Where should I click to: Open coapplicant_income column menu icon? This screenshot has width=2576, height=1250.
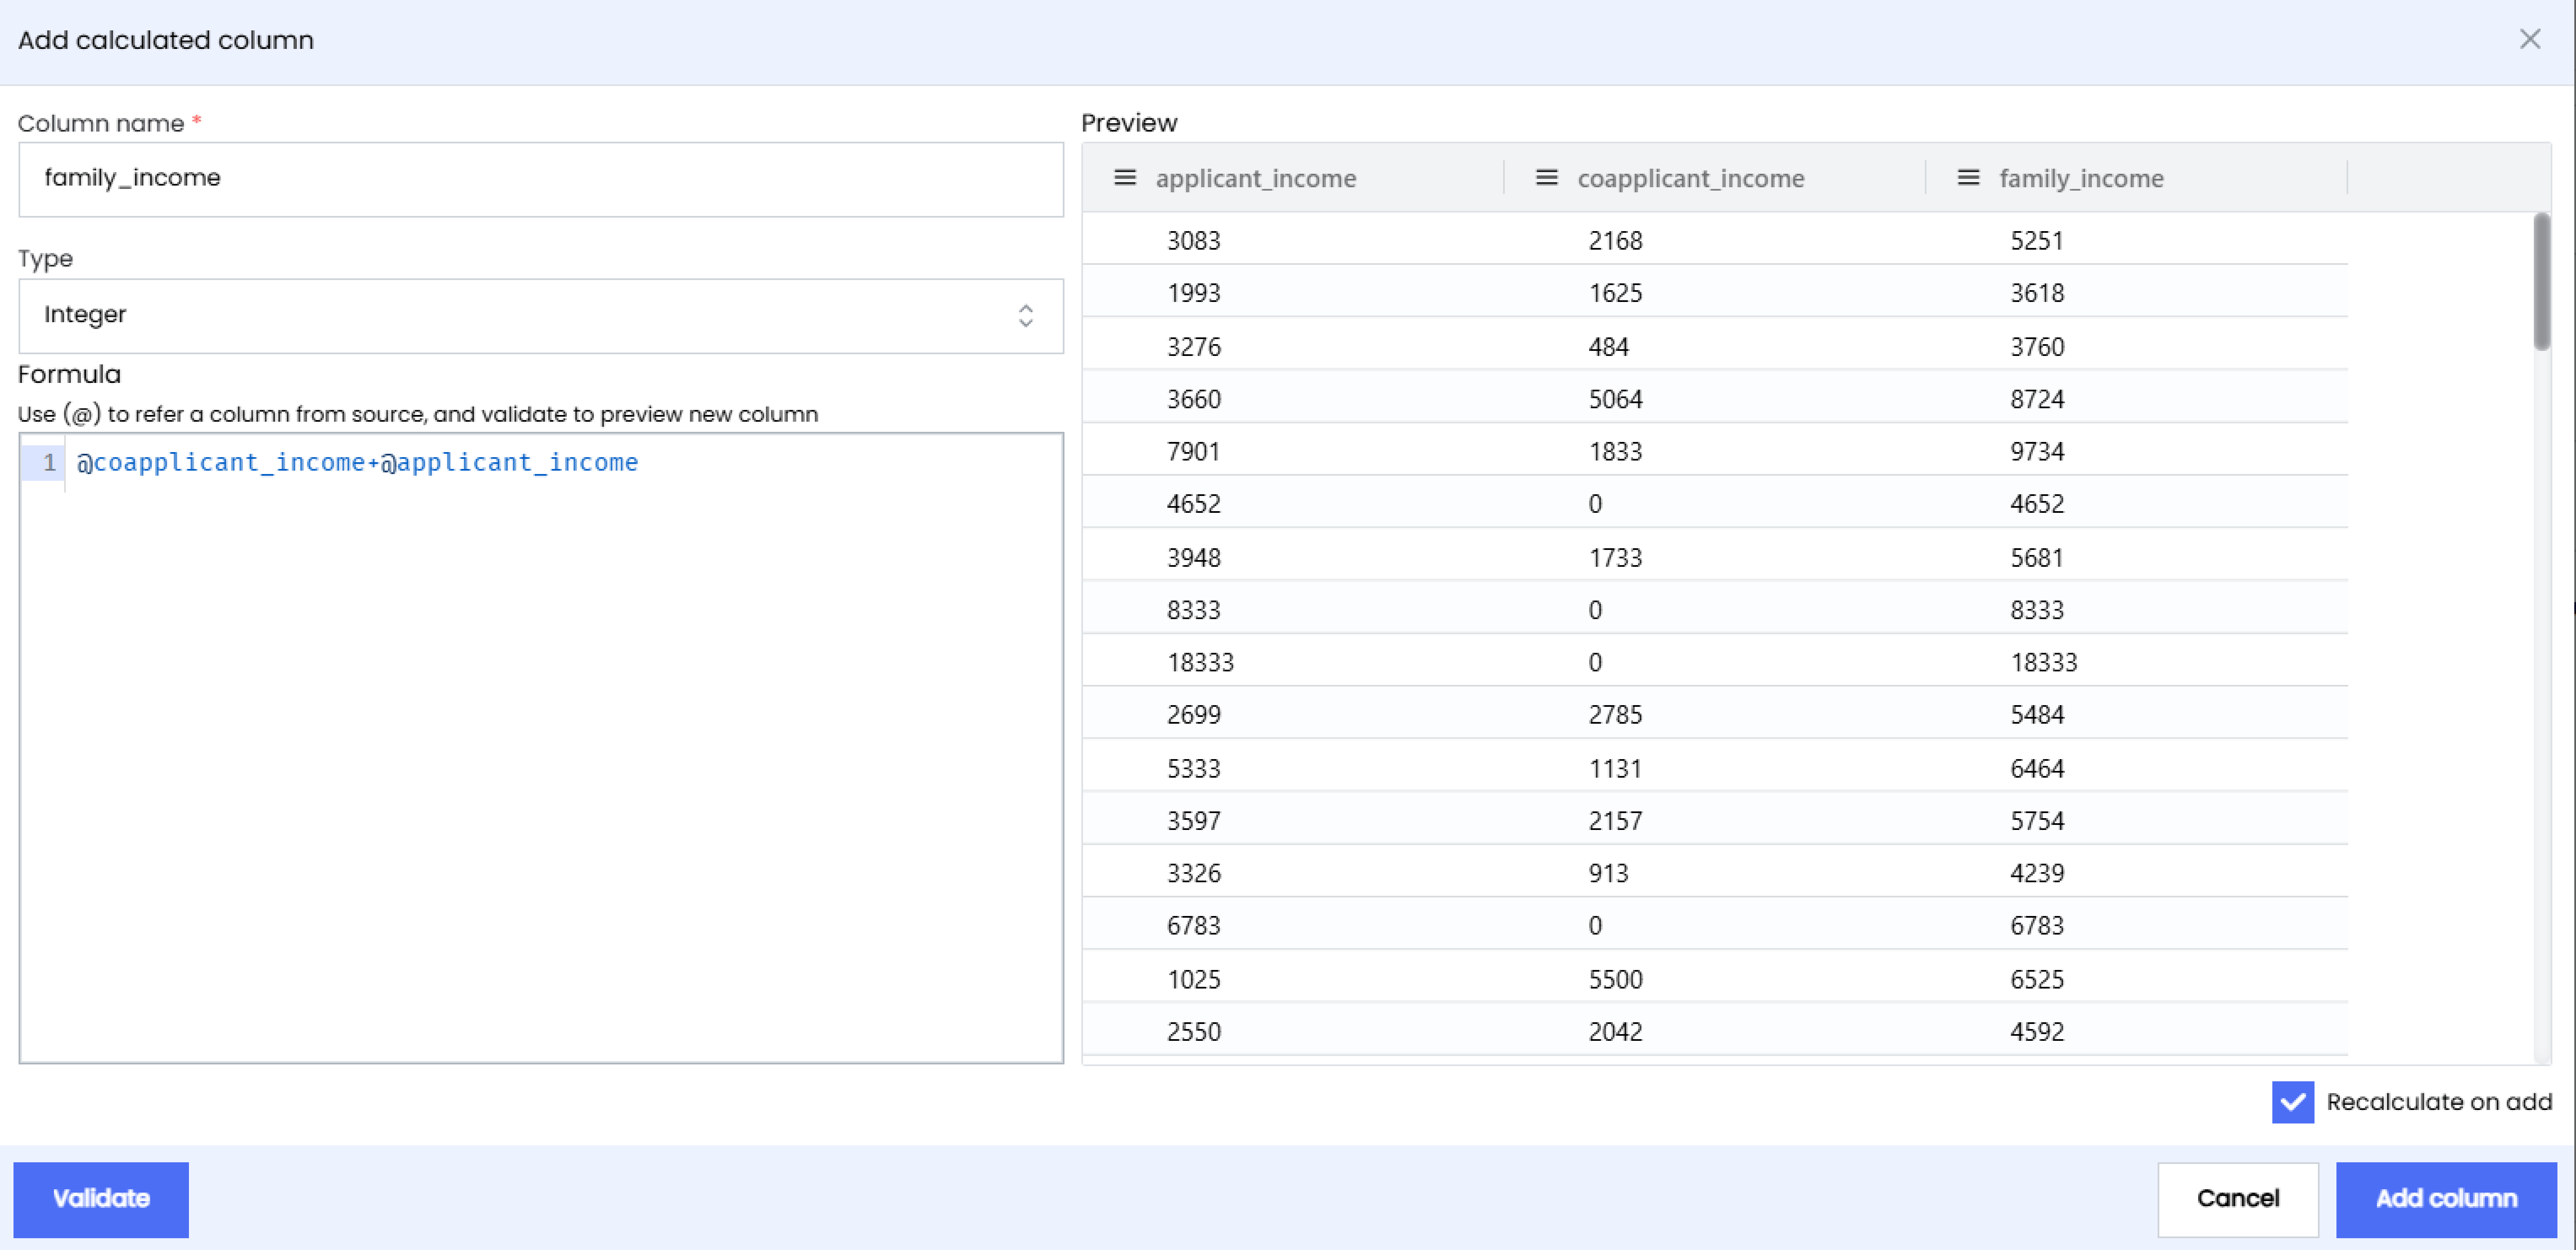(1547, 178)
